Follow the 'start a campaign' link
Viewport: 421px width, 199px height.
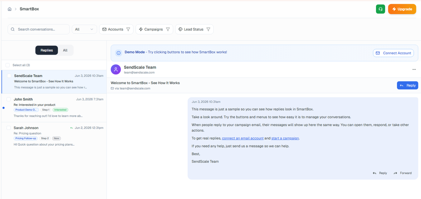tap(285, 138)
